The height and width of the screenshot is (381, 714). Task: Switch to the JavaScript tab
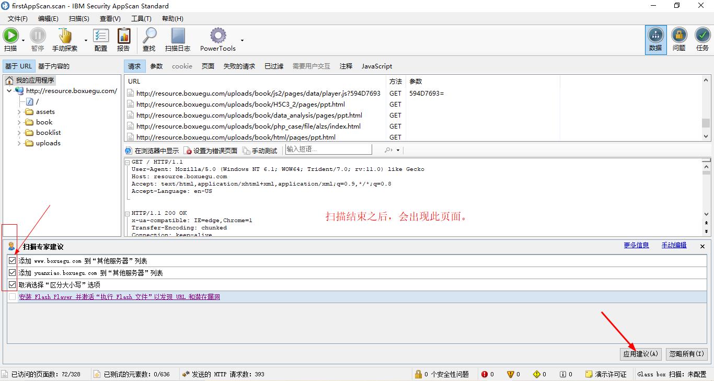(377, 66)
